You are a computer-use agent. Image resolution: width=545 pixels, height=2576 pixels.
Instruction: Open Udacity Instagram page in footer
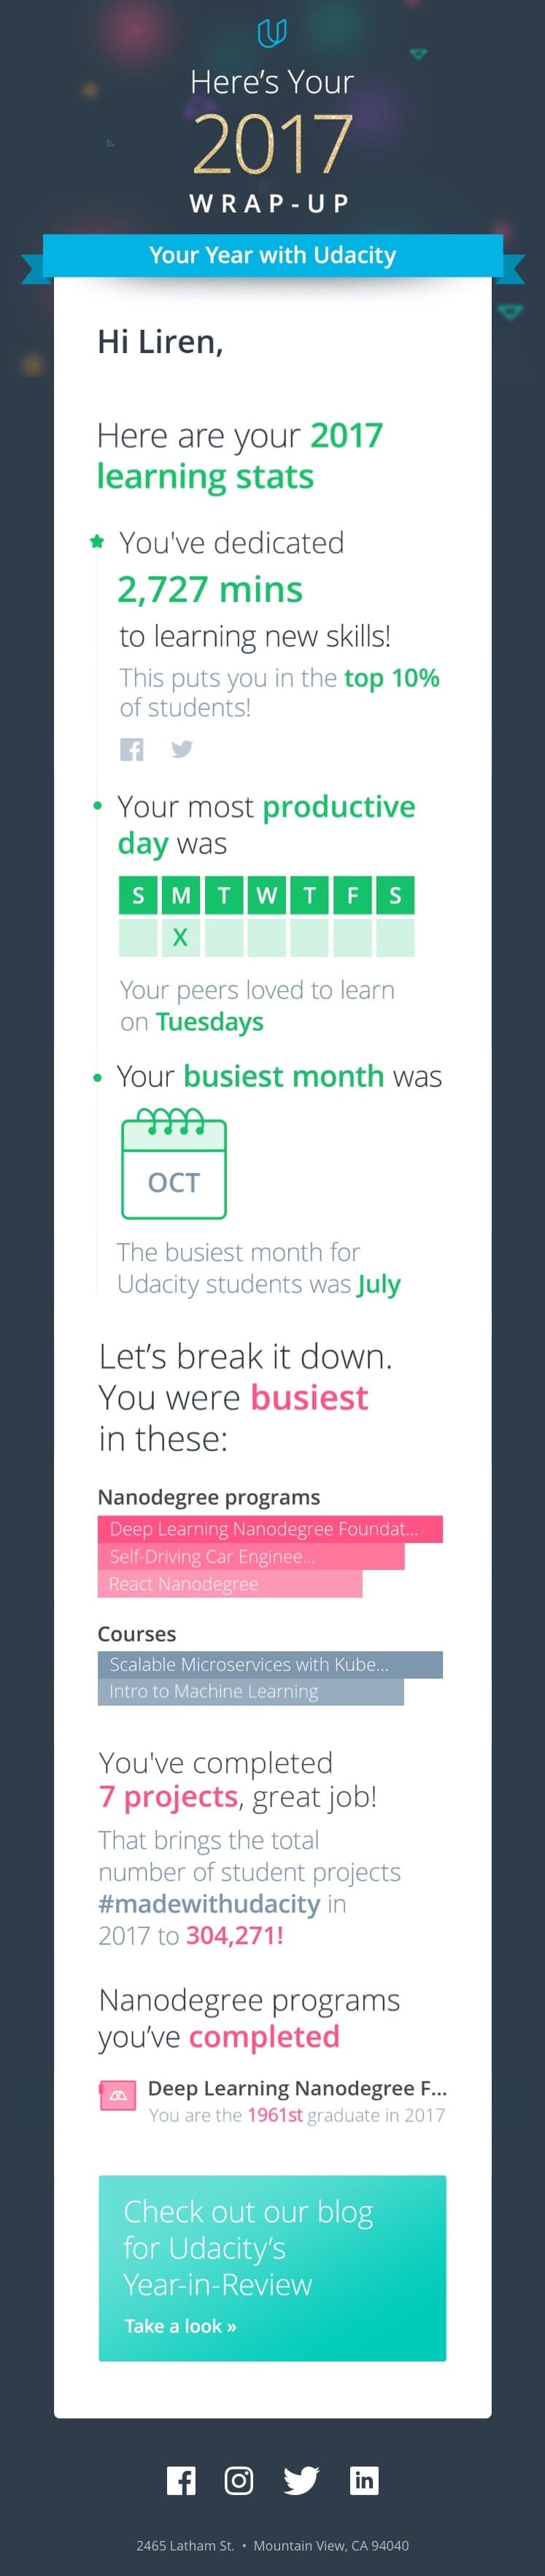239,2481
